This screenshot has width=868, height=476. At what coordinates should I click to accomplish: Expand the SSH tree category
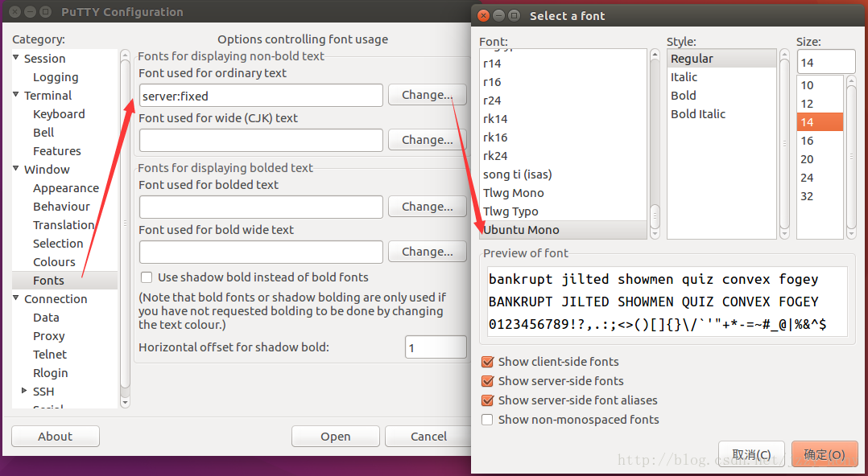(x=24, y=390)
